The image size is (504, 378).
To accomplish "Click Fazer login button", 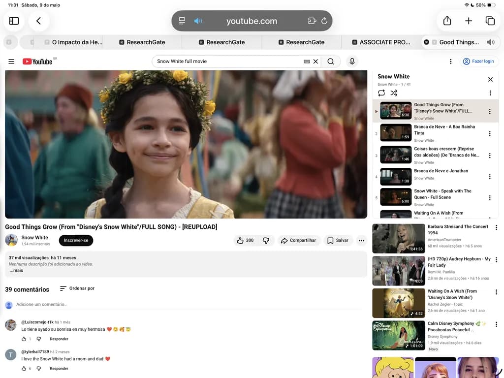I will tap(478, 62).
